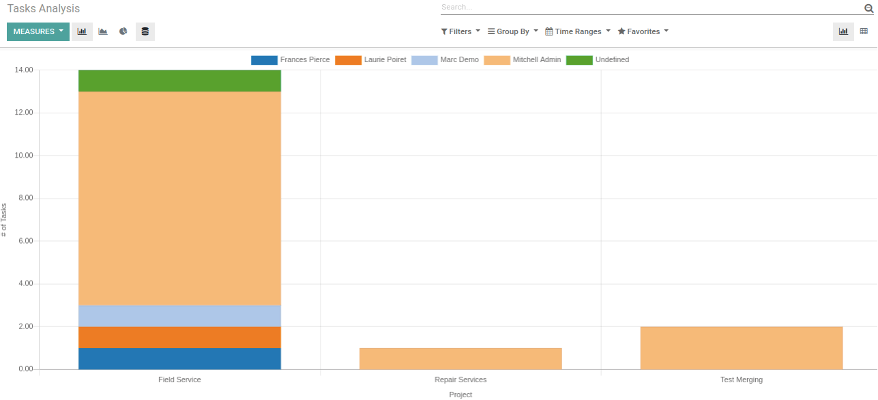Toggle the stacked chart option
Viewport: 878px width, 400px height.
click(145, 31)
